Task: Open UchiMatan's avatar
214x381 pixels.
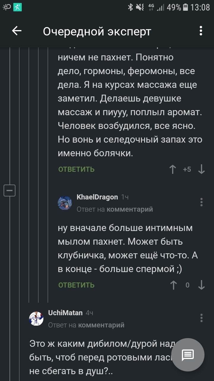Action: [36, 318]
